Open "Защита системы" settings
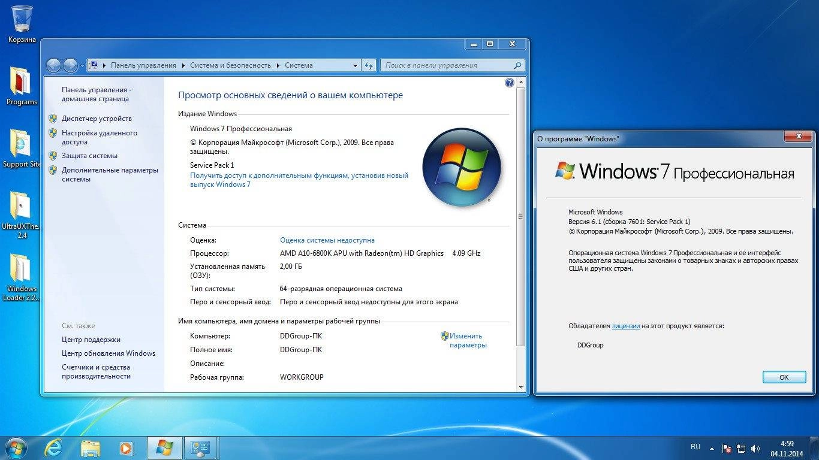Screen dimensions: 819x460 pos(89,155)
